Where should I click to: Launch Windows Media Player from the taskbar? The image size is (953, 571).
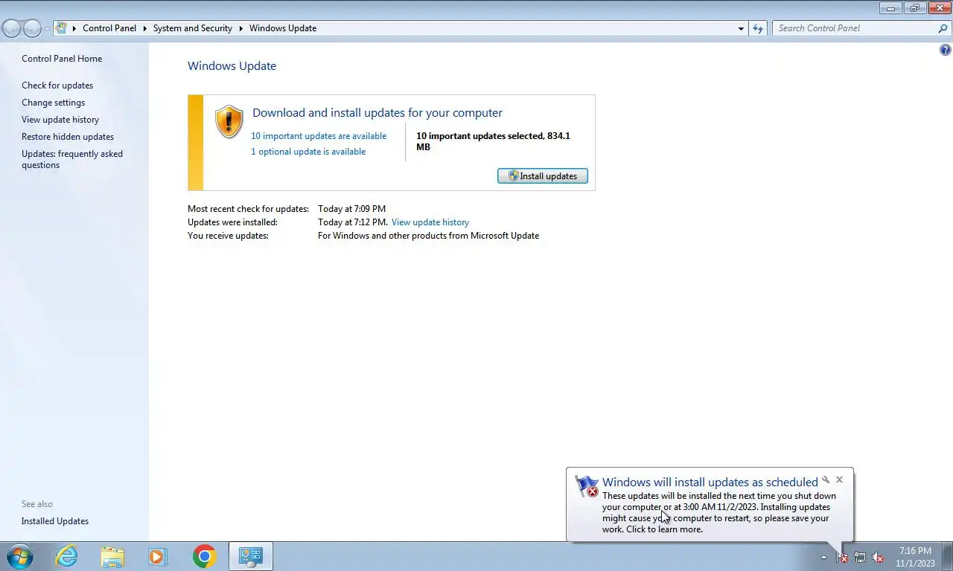[x=158, y=556]
